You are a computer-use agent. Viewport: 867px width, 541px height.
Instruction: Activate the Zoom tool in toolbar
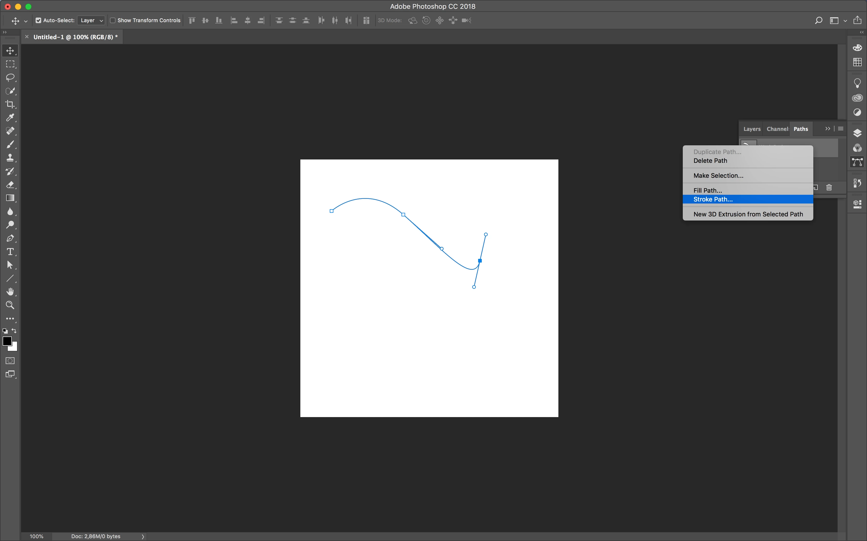tap(10, 305)
